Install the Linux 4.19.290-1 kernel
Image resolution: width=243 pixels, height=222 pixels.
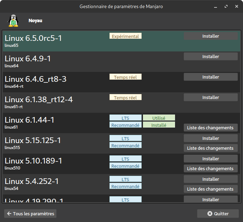pos(211,199)
